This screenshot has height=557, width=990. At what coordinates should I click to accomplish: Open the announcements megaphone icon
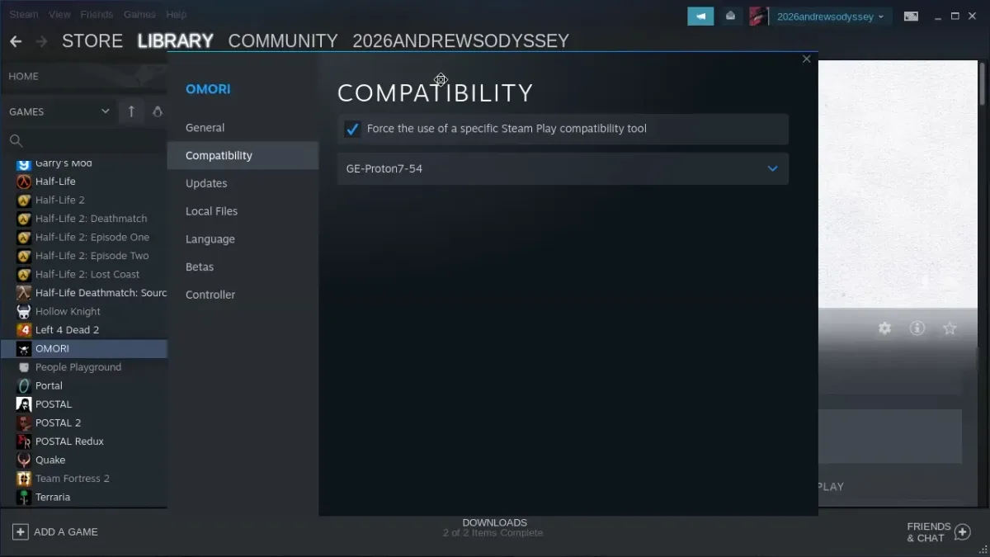(x=700, y=16)
